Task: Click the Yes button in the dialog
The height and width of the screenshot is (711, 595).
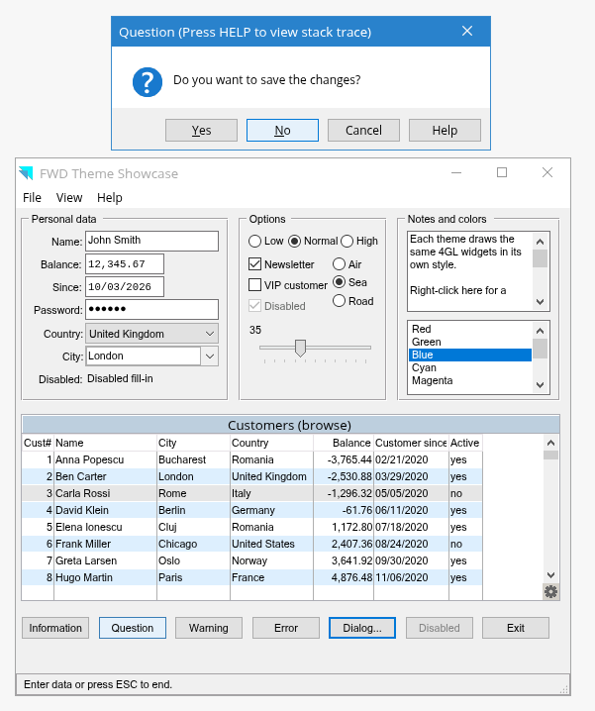Action: [201, 130]
